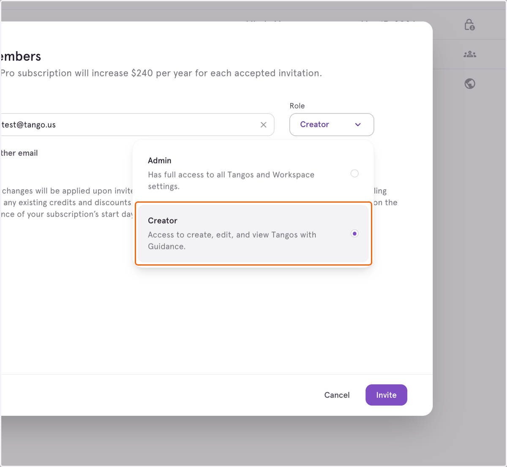Image resolution: width=507 pixels, height=467 pixels.
Task: Click the Role label text
Action: [297, 106]
